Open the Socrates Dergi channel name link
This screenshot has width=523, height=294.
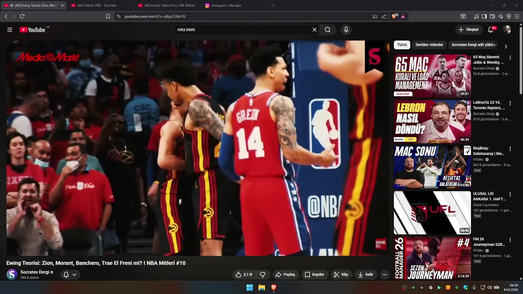[x=35, y=272]
